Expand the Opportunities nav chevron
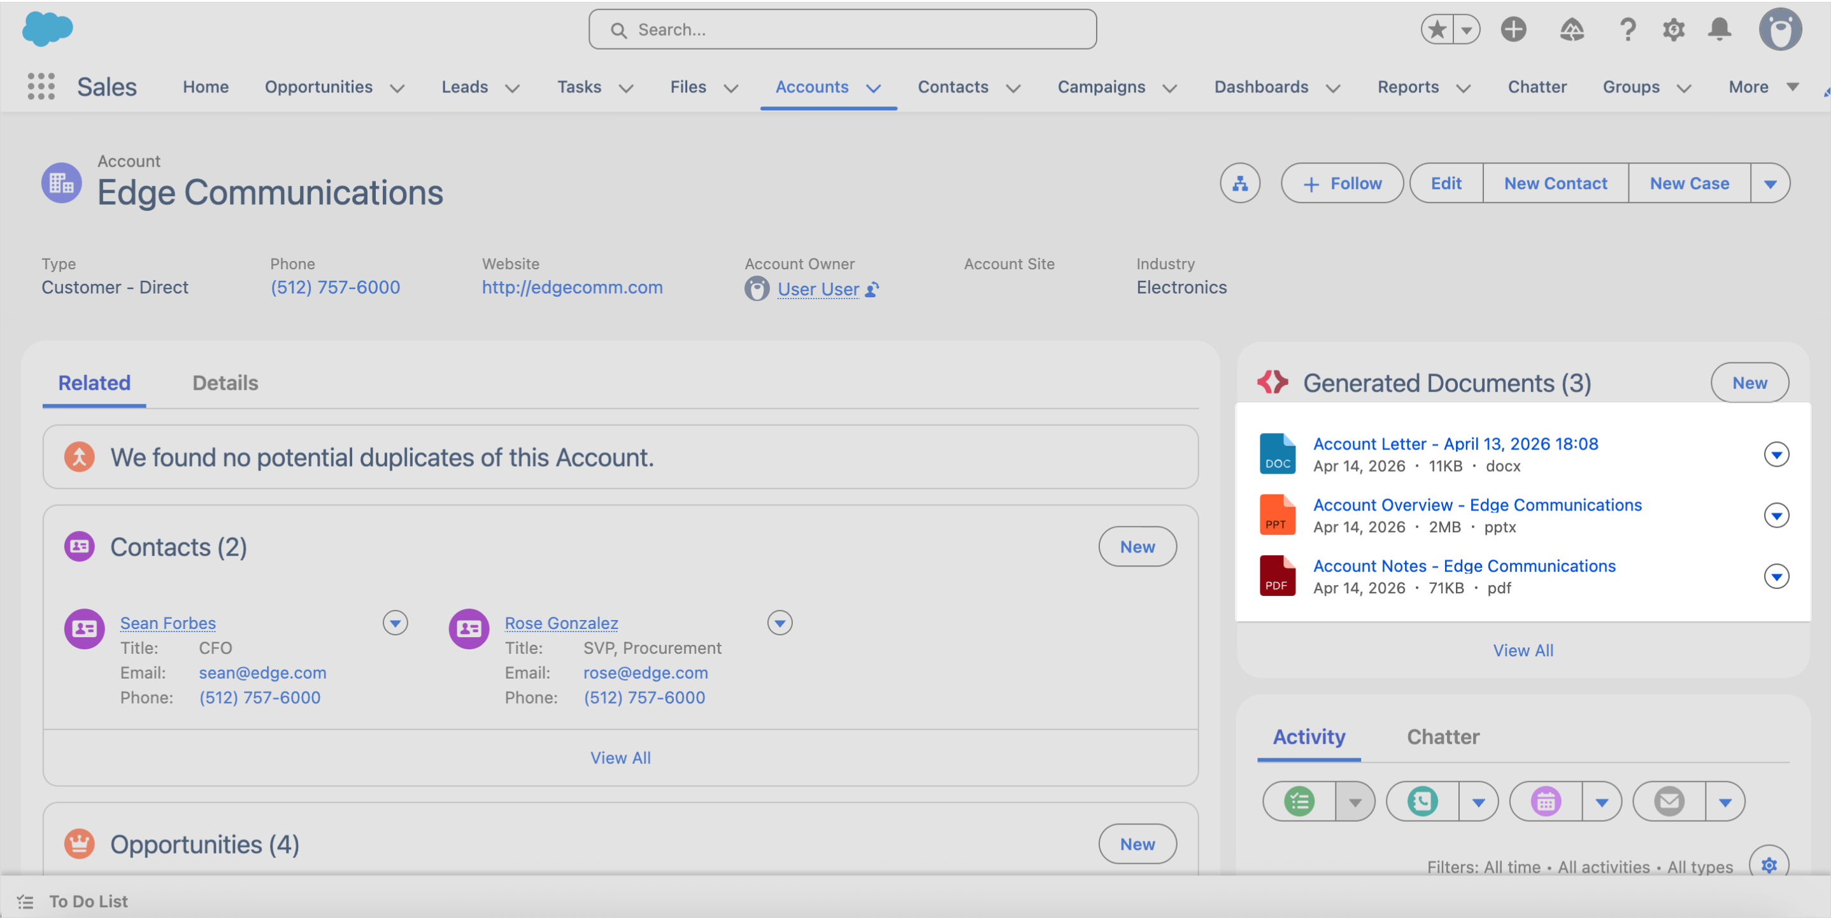 [x=397, y=88]
